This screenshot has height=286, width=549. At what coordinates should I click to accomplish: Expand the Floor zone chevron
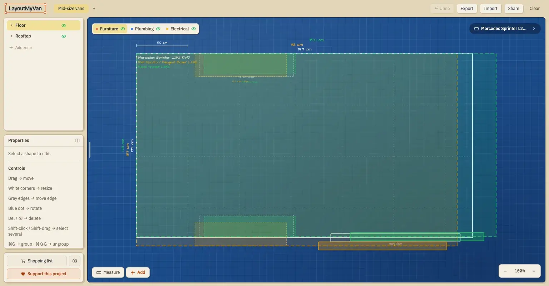[x=11, y=25]
